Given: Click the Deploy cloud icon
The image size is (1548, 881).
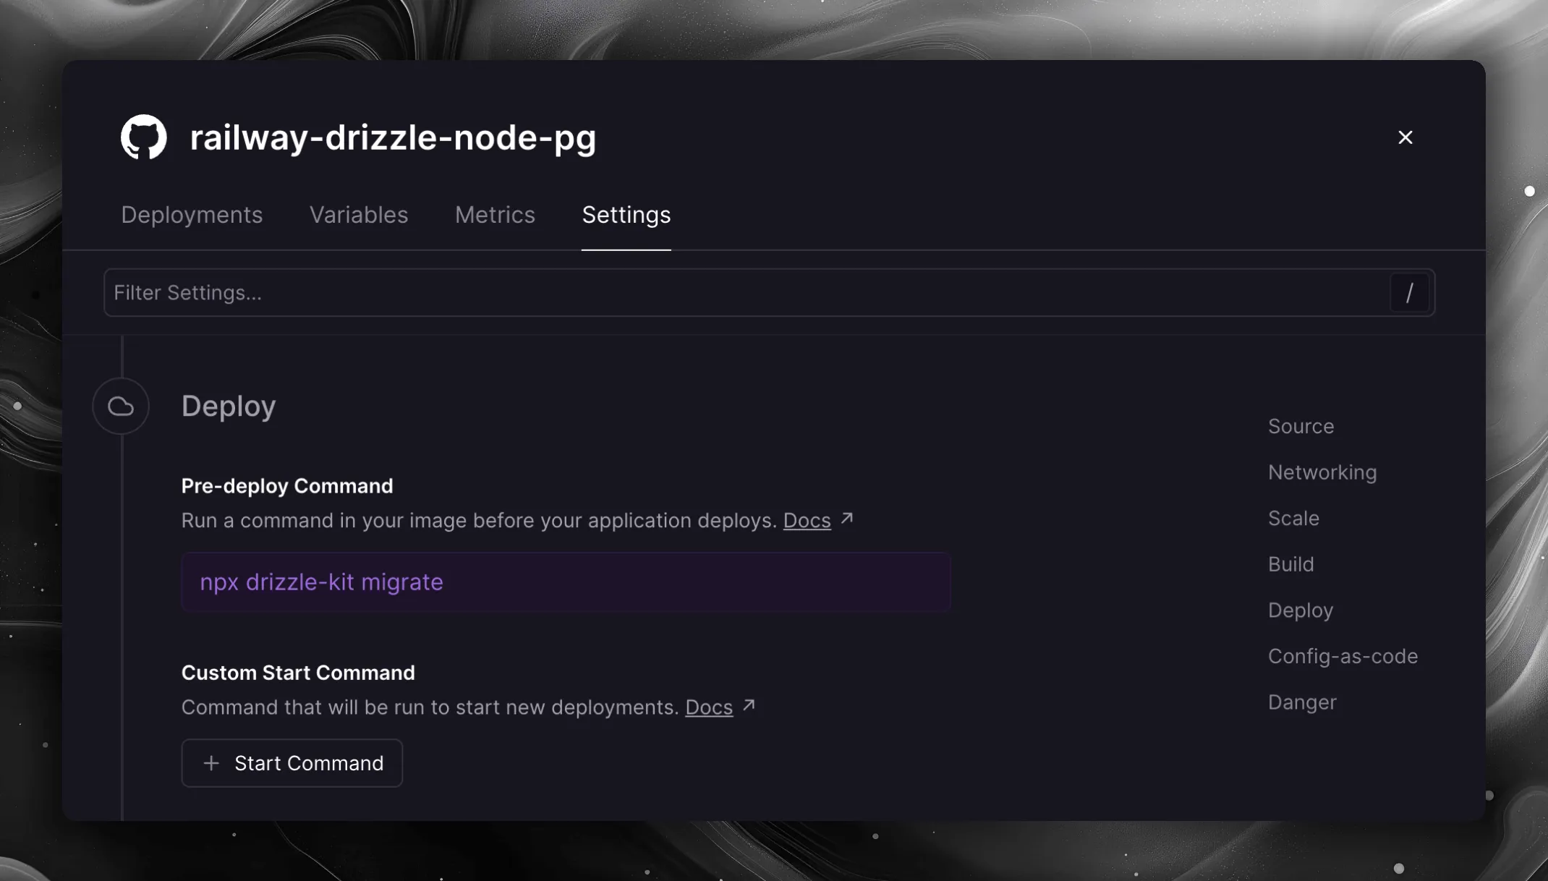Looking at the screenshot, I should 121,407.
